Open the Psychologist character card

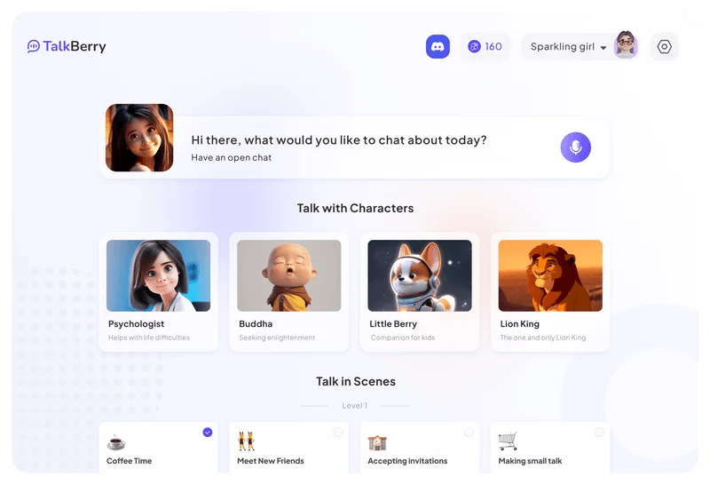pos(159,292)
